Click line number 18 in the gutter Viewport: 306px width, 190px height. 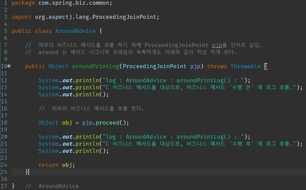4,123
